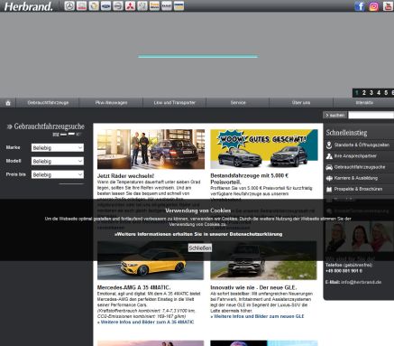Click the car icon in Schnelleinstieg
The width and height of the screenshot is (394, 346).
click(329, 167)
